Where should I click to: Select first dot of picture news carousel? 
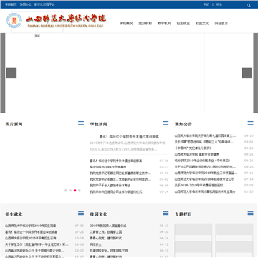tap(66, 191)
